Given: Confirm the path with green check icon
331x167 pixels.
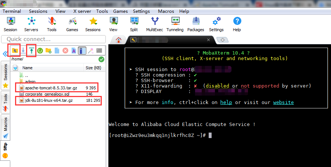Looking at the screenshot, I should coord(101,60).
